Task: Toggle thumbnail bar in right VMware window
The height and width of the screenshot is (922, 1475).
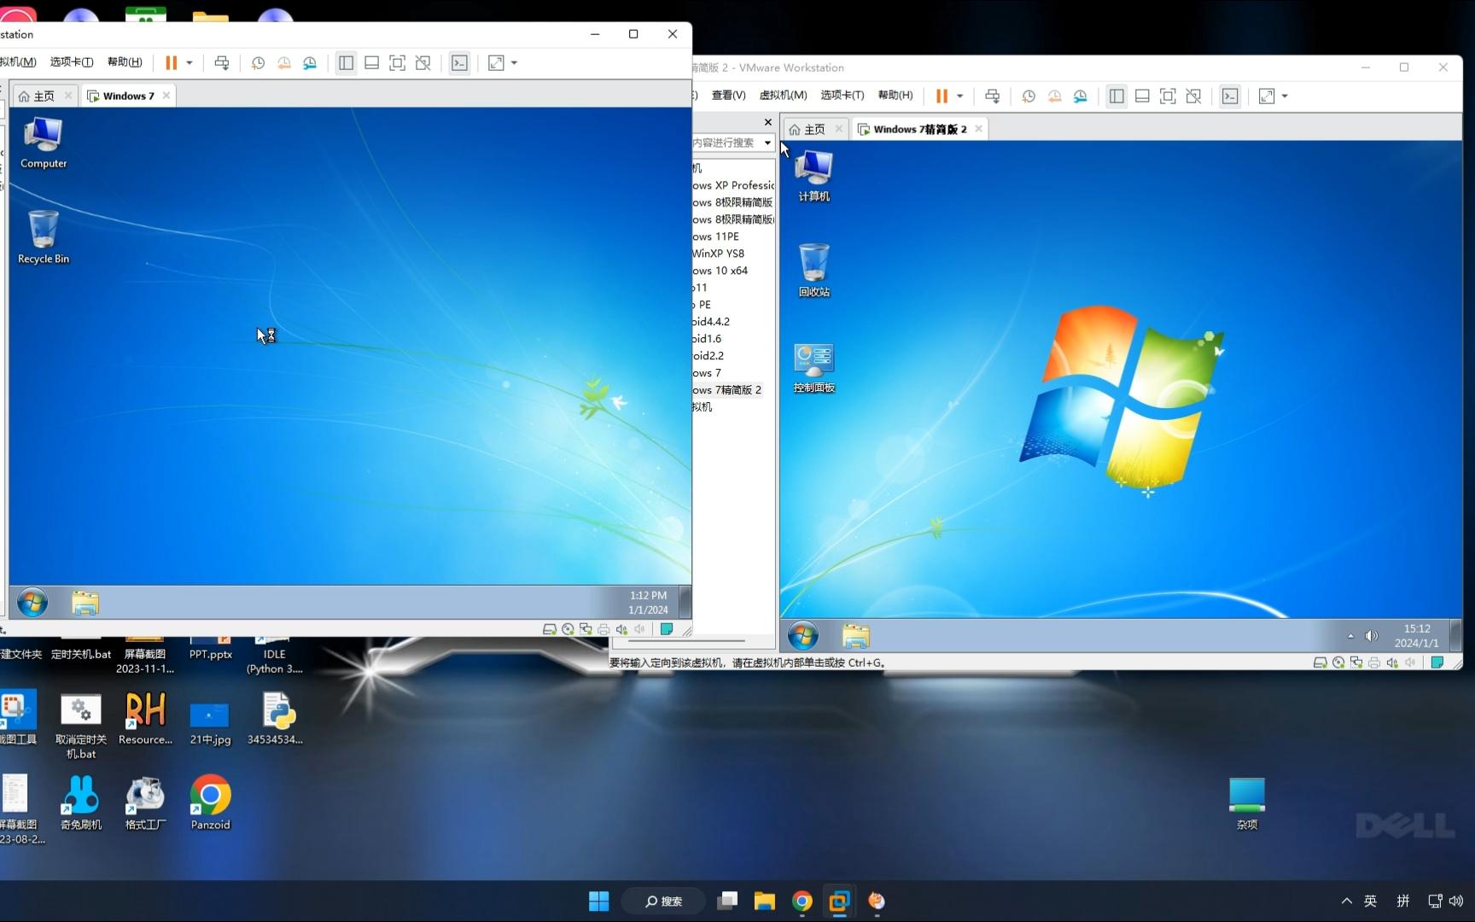Action: pyautogui.click(x=1142, y=96)
